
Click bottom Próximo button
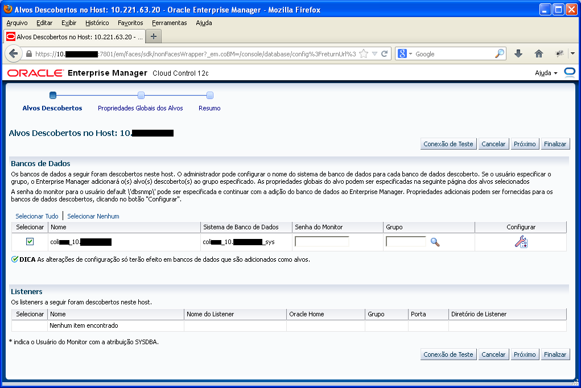click(525, 354)
